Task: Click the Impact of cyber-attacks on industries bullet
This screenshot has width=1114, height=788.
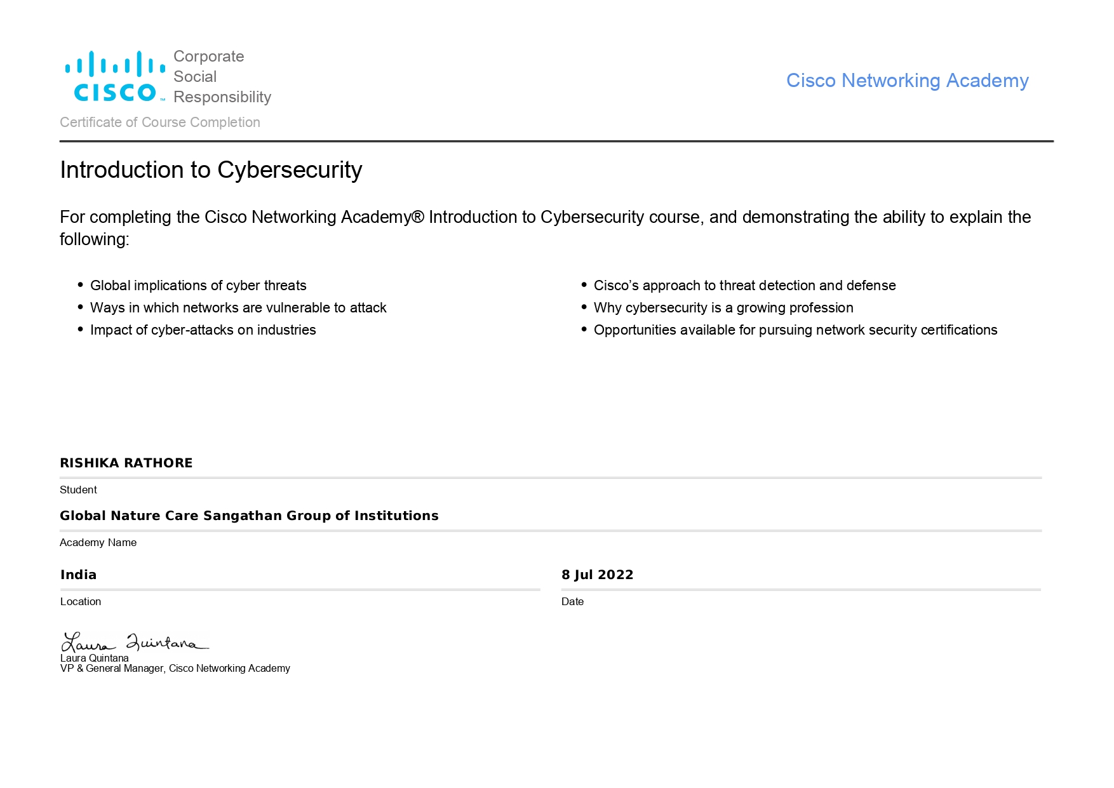Action: [x=203, y=330]
